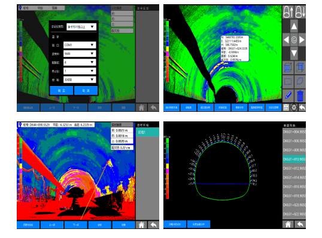322x238 pixels.
Task: Select highlighted section DK631+810.9692
Action: click(294, 159)
